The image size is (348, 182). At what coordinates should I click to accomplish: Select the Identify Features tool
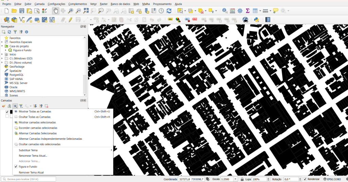point(225,10)
